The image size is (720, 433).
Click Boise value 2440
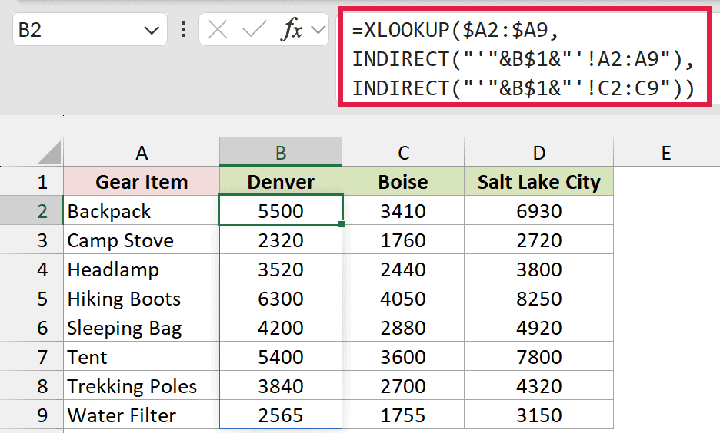pyautogui.click(x=403, y=269)
